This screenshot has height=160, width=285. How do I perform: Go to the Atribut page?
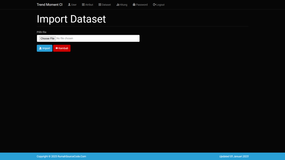click(x=87, y=5)
